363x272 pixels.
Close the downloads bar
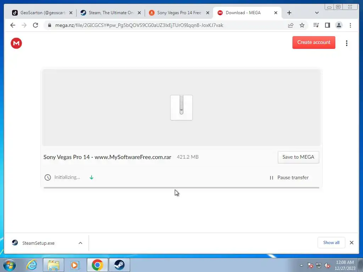click(351, 243)
